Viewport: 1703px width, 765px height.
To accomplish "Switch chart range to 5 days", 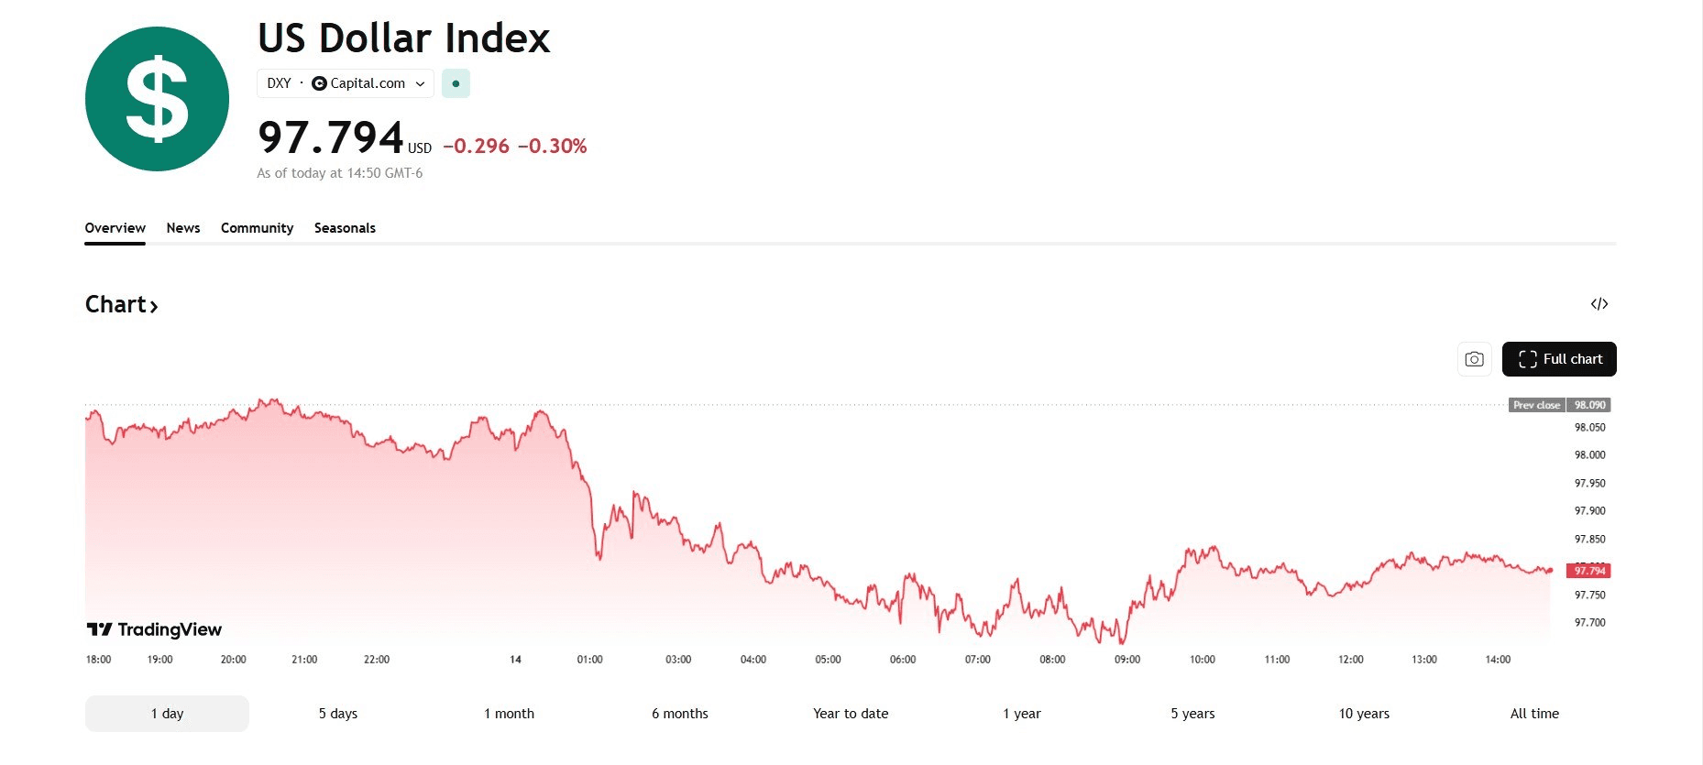I will [x=338, y=714].
